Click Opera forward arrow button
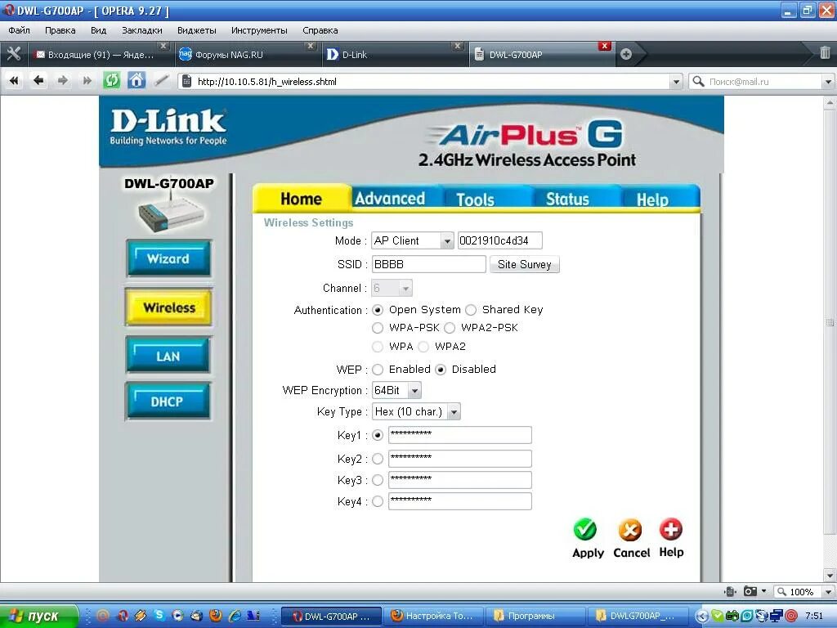The image size is (837, 628). pyautogui.click(x=63, y=81)
